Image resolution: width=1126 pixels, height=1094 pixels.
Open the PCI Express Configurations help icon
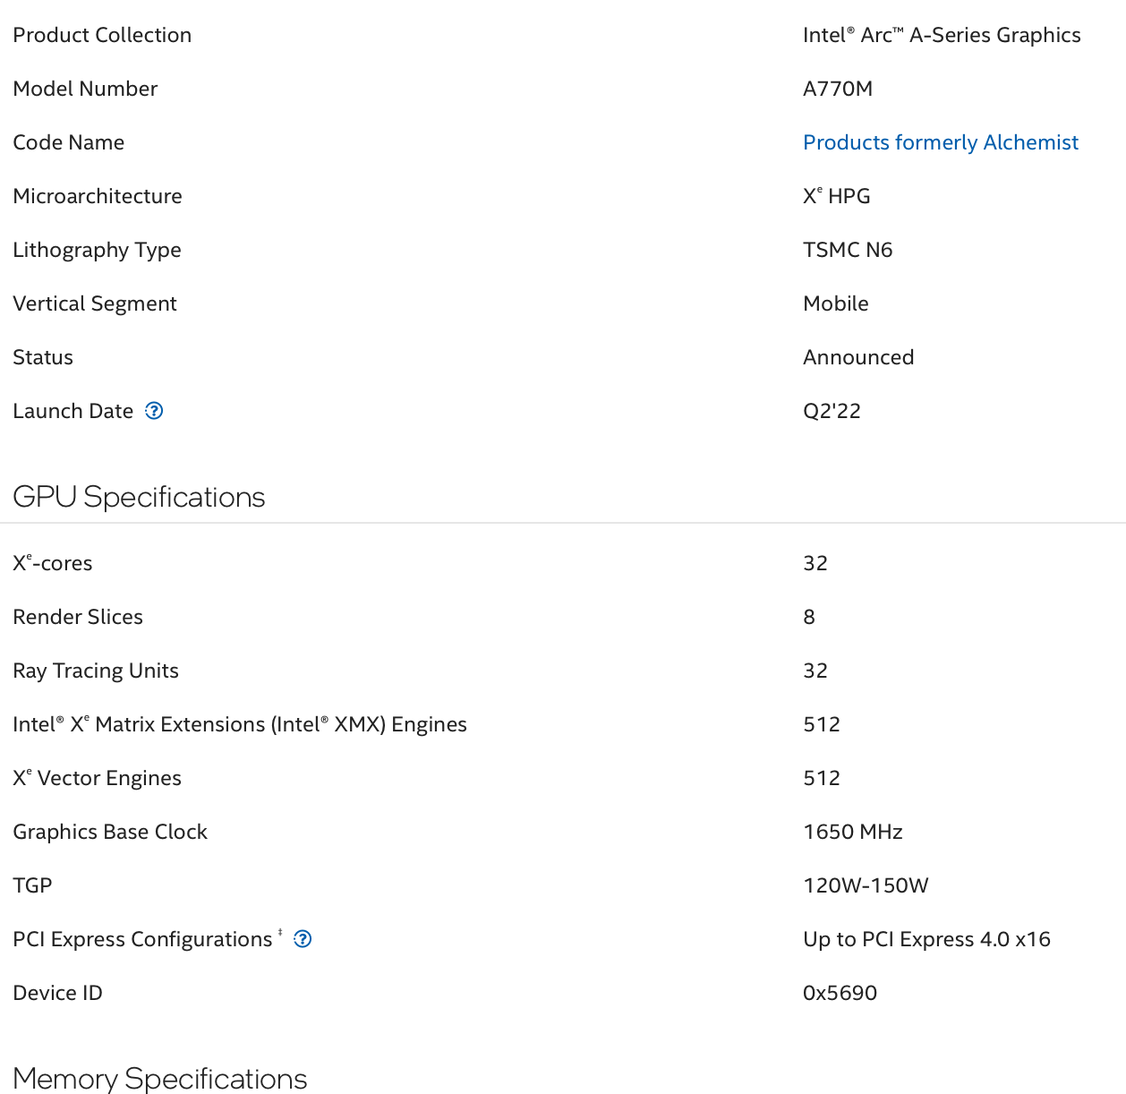pos(303,939)
